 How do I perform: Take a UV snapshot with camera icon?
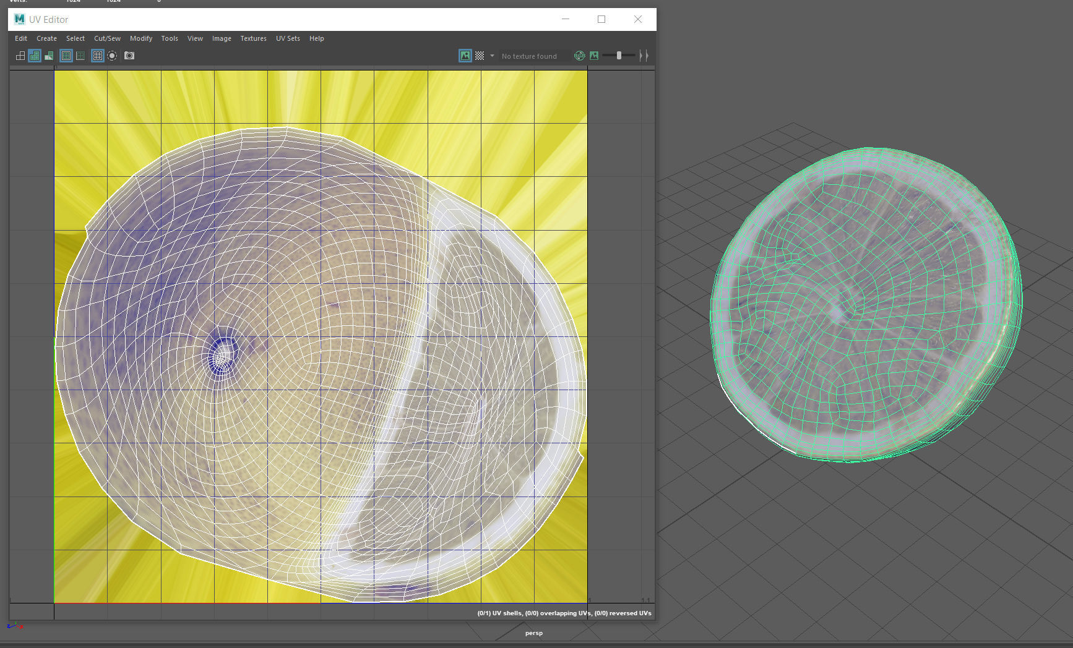tap(129, 56)
